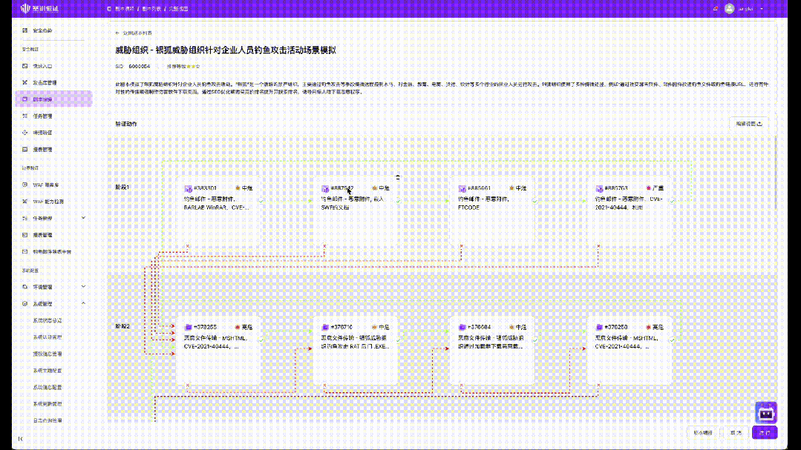Click the purple 运行 button
Viewport: 801px width, 450px height.
765,433
